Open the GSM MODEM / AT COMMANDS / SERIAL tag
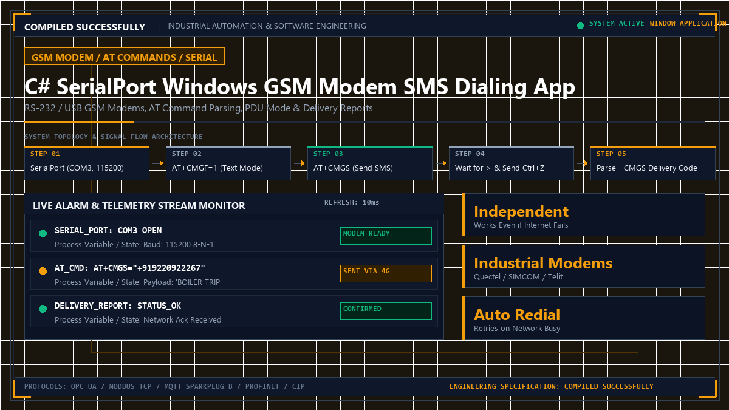Image resolution: width=729 pixels, height=410 pixels. (125, 56)
